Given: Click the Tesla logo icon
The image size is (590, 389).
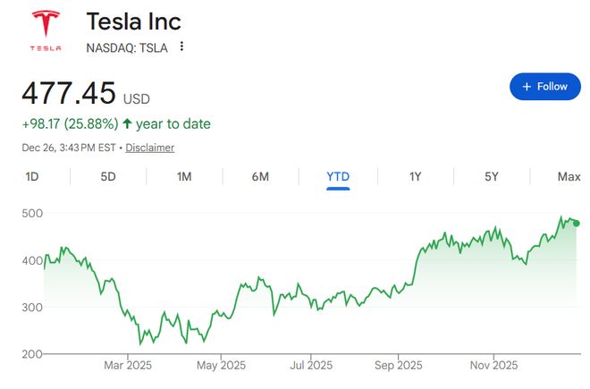Looking at the screenshot, I should [45, 30].
